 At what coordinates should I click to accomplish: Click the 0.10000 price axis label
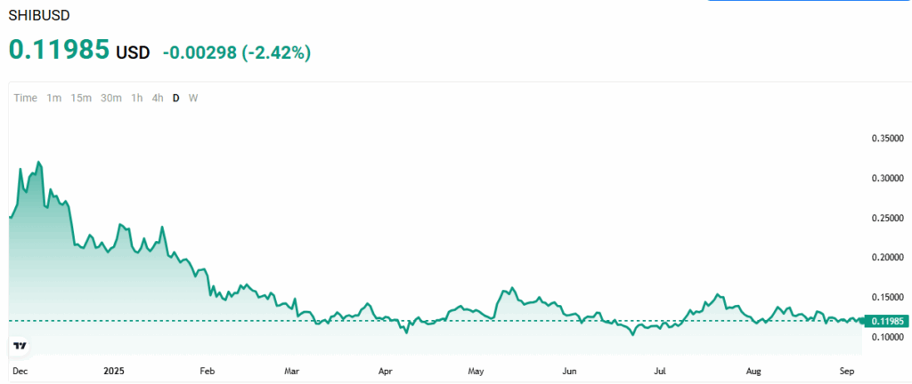pos(887,337)
